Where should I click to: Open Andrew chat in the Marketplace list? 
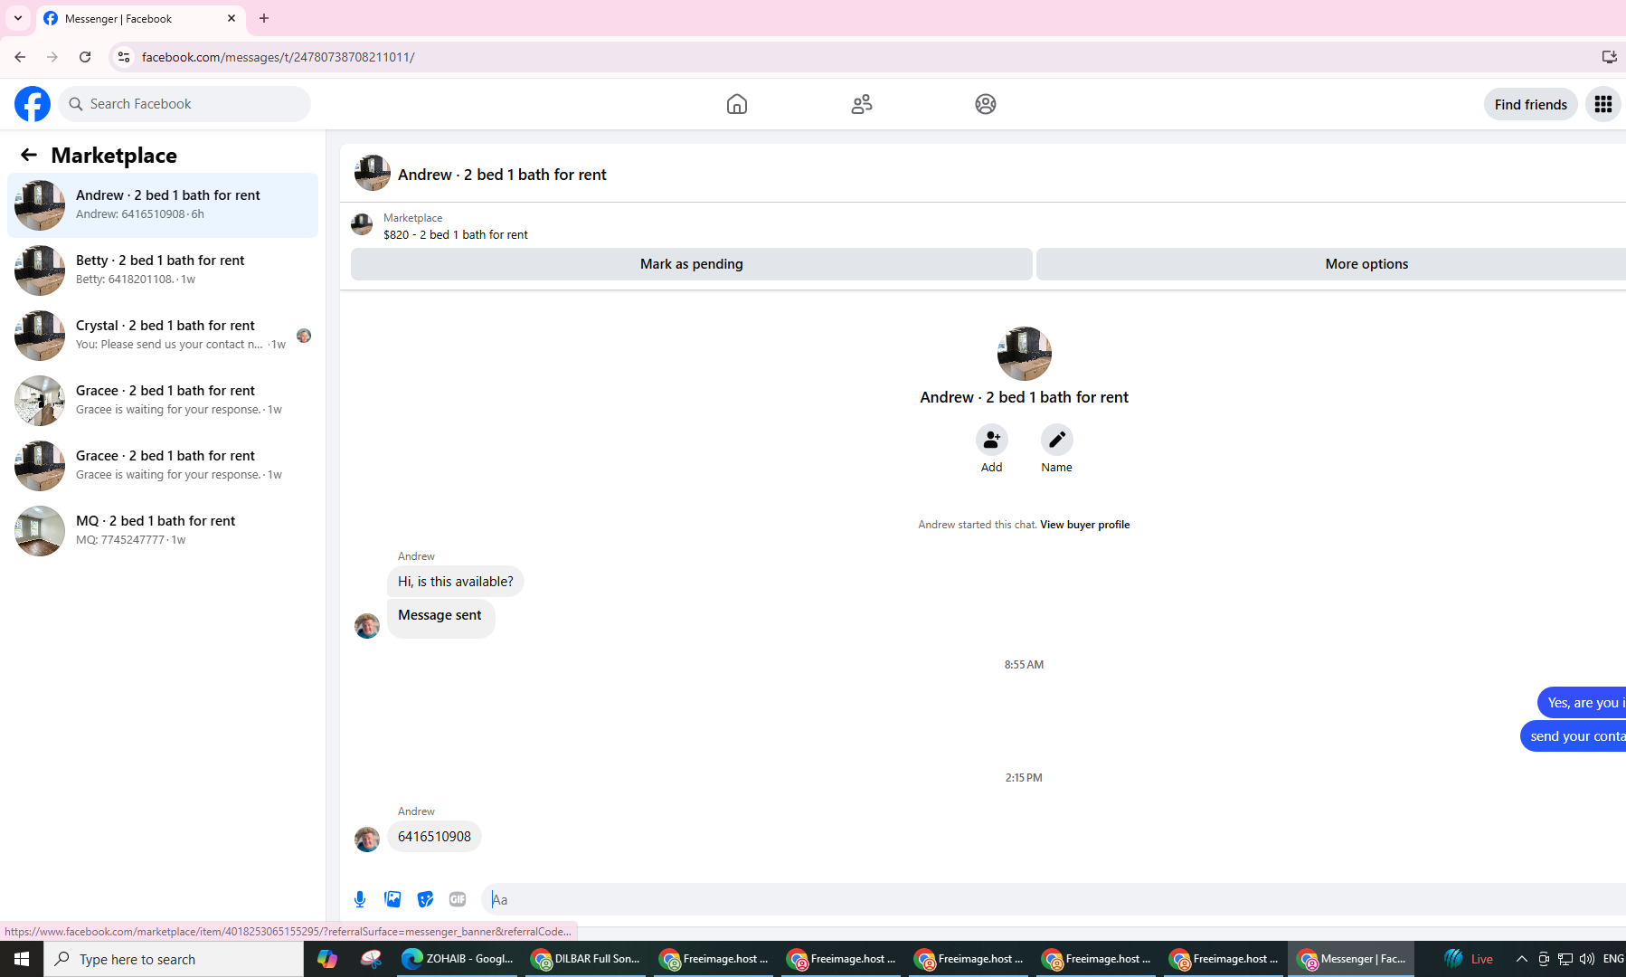pos(163,205)
